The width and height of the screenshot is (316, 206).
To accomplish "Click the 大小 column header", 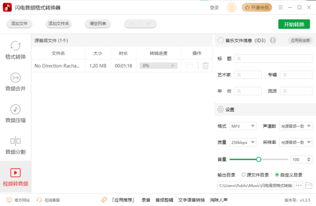I will point(98,53).
